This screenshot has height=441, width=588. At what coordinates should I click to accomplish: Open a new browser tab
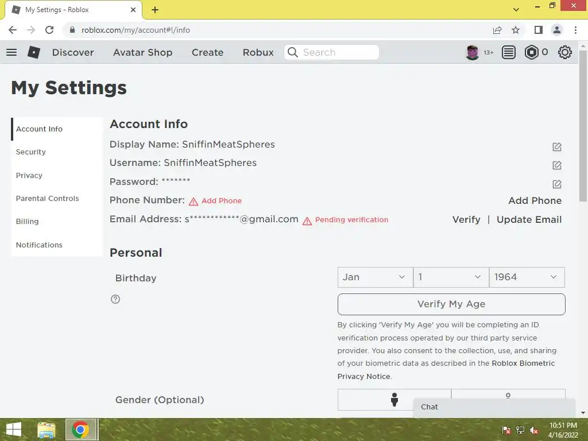155,10
